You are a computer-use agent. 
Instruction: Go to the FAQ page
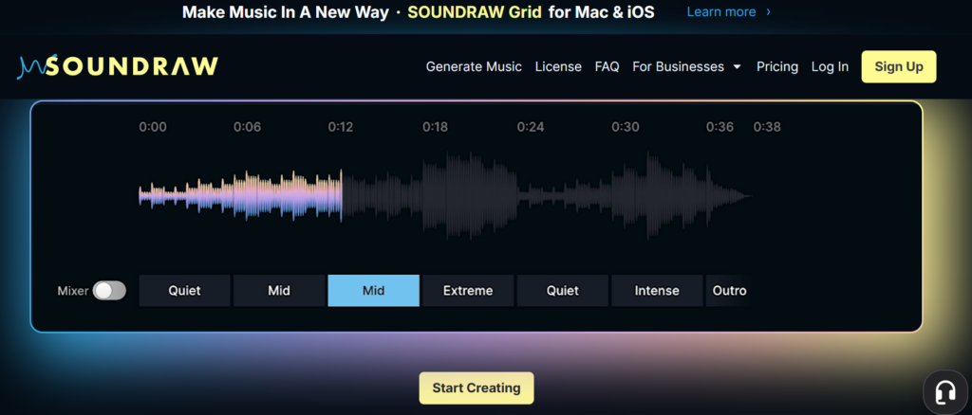(x=607, y=66)
